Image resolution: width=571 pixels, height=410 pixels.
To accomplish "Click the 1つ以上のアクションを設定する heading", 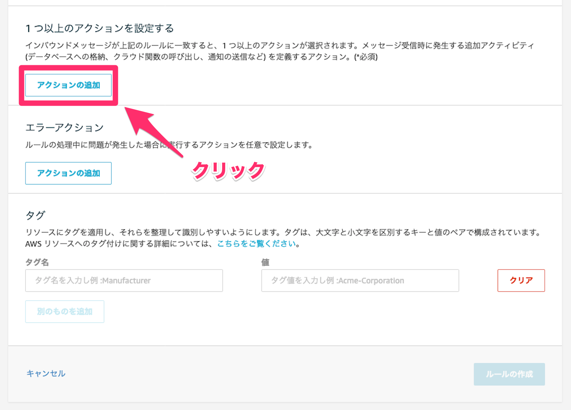I will pos(100,28).
